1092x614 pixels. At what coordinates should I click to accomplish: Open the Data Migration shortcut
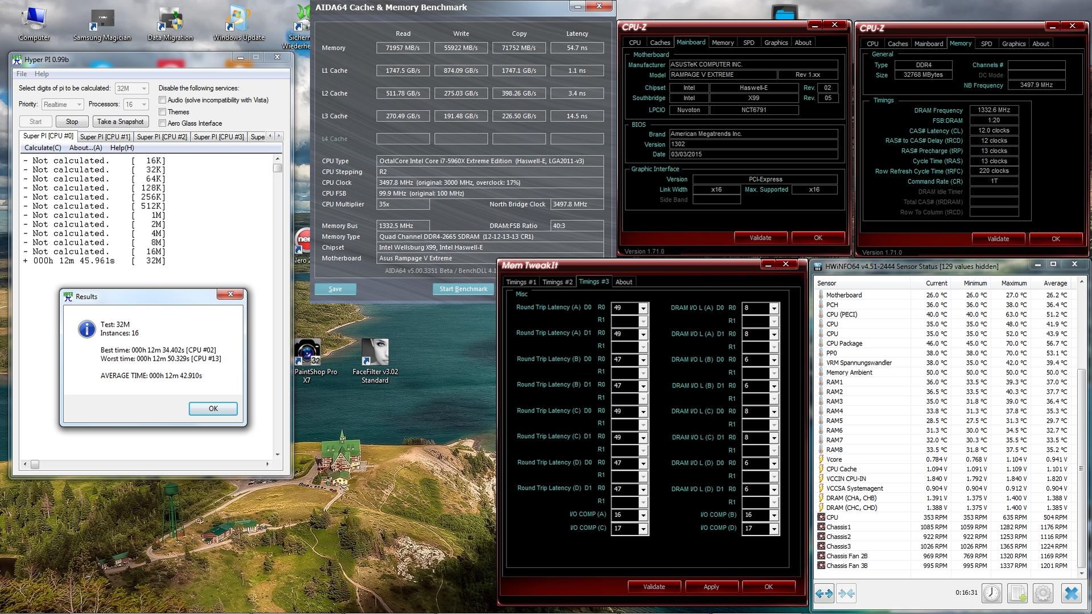170,23
